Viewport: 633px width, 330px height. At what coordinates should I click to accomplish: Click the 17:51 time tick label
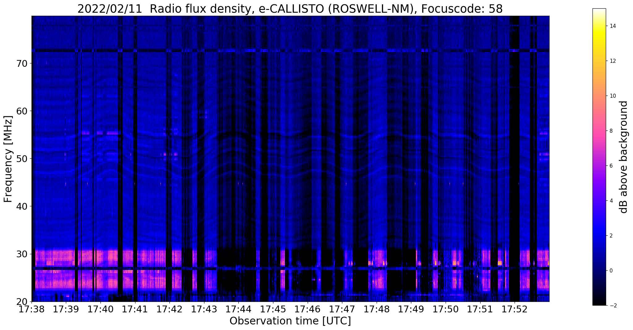(x=480, y=309)
